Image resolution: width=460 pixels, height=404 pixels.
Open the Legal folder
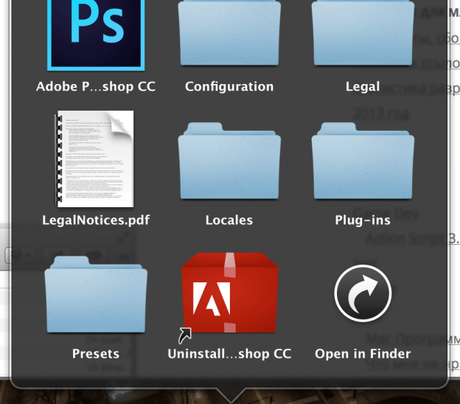[x=363, y=33]
